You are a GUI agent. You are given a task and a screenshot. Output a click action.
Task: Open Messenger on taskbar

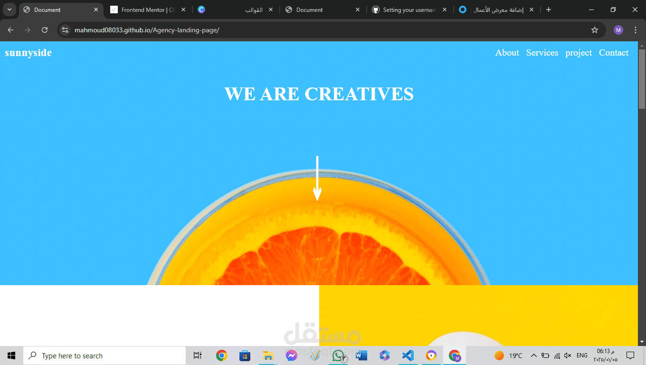coord(291,355)
